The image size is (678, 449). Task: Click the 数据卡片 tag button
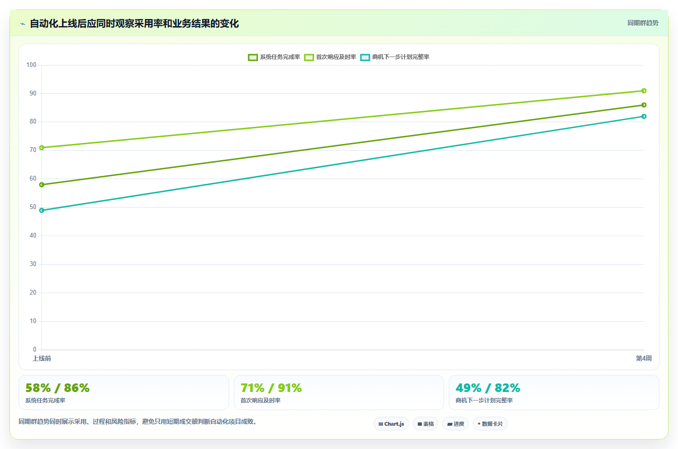coord(490,424)
